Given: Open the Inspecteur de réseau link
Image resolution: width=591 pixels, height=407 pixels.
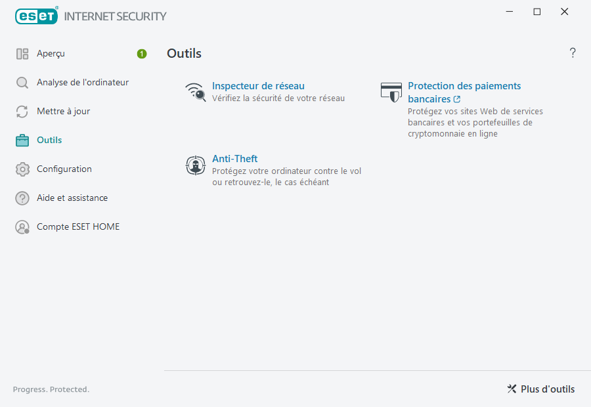Looking at the screenshot, I should 258,85.
